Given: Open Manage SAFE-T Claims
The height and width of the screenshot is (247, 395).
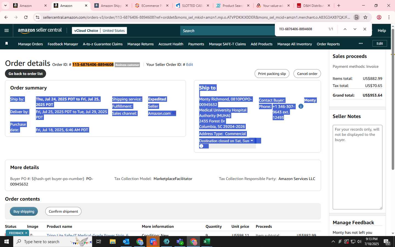Looking at the screenshot, I should [x=227, y=44].
